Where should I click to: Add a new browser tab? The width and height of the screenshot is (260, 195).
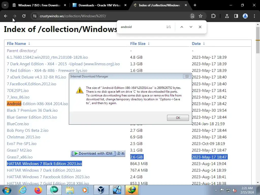pos(195,5)
